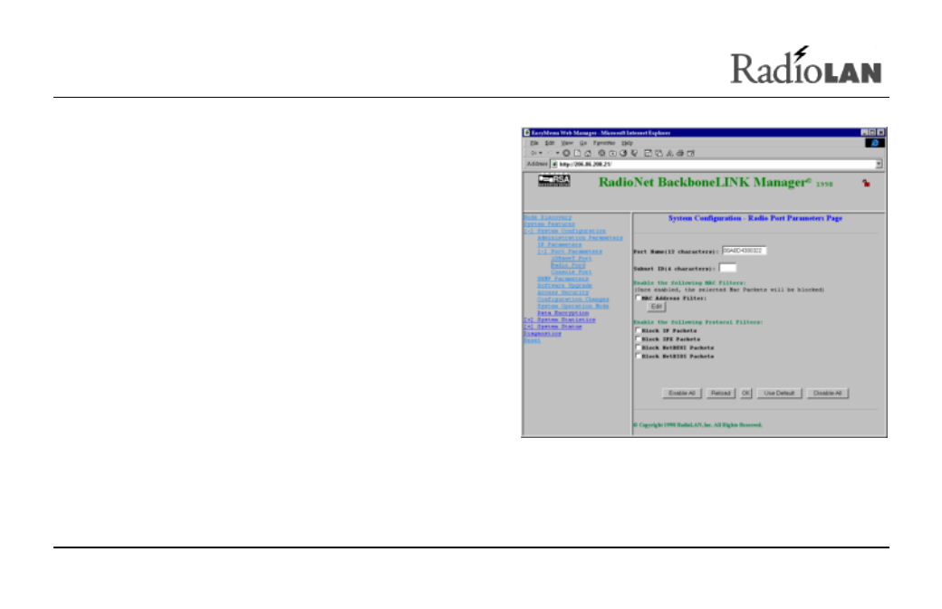Screen dimensions: 942x609
Task: Click the address URL field
Action: click(x=716, y=164)
